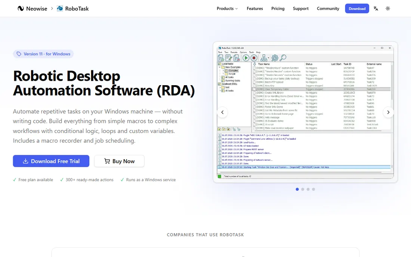Expand the Products dropdown menu
The width and height of the screenshot is (411, 257).
point(227,8)
